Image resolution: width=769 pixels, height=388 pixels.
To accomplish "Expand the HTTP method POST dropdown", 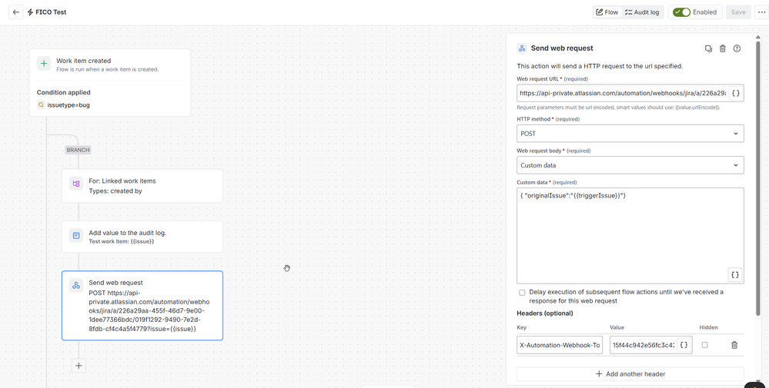I will tap(630, 134).
